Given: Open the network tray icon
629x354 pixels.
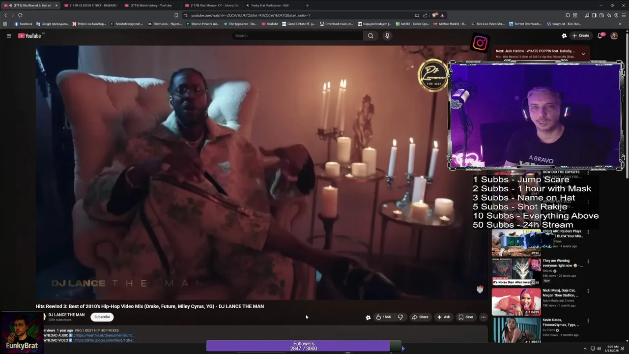Looking at the screenshot, I should (x=592, y=349).
